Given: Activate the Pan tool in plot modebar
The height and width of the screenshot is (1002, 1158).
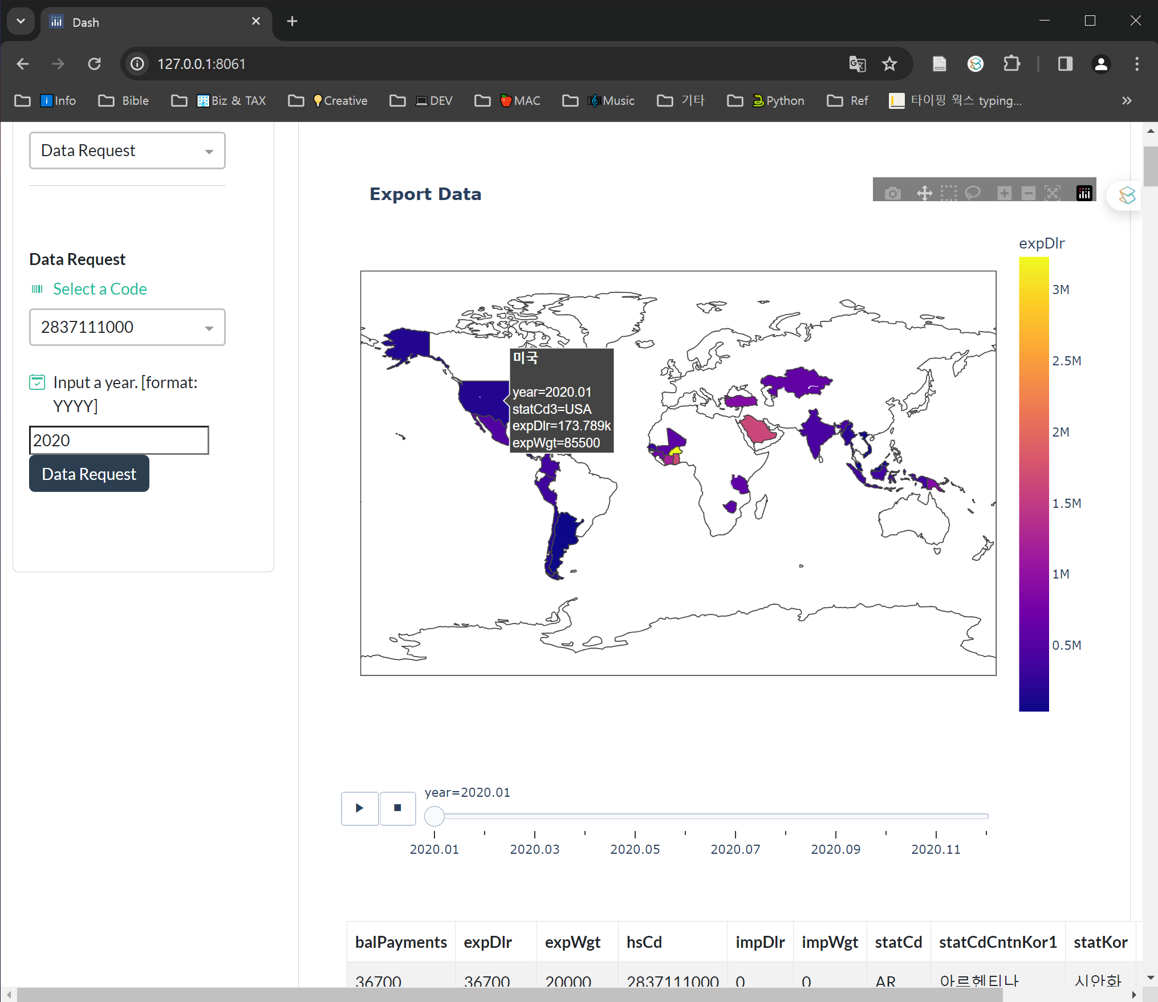Looking at the screenshot, I should pos(924,193).
